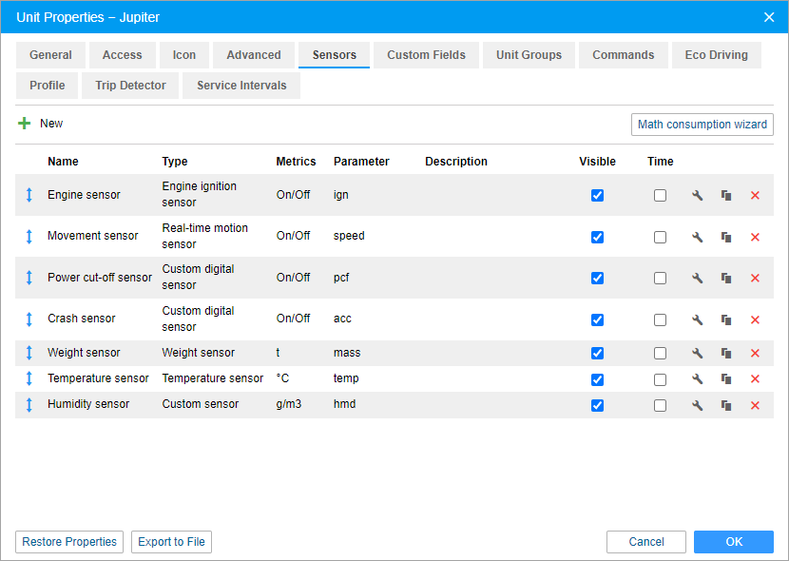Delete the Temperature sensor row
Image resolution: width=789 pixels, height=561 pixels.
755,379
